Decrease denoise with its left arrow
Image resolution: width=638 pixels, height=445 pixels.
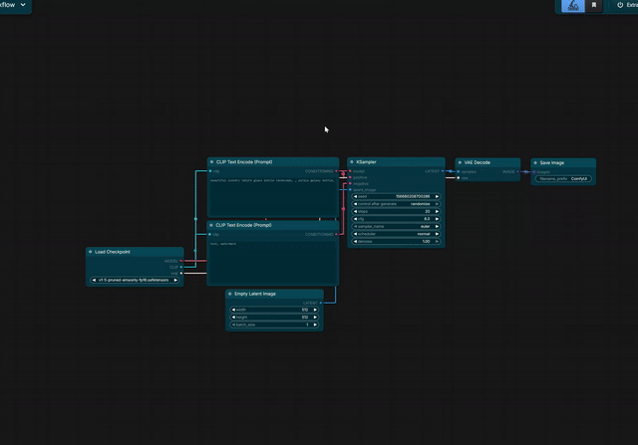tap(355, 242)
